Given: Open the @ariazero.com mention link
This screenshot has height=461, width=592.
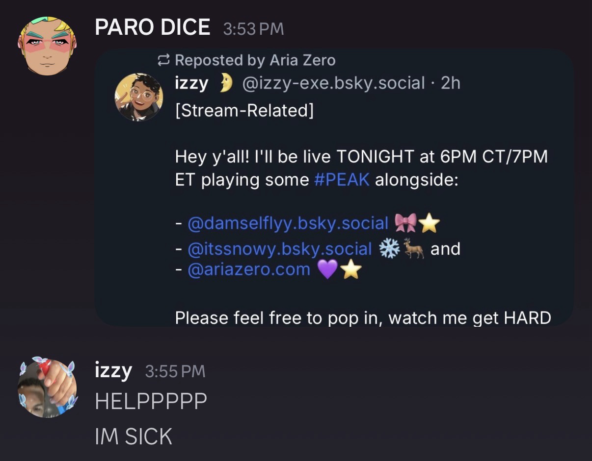Looking at the screenshot, I should click(x=249, y=269).
